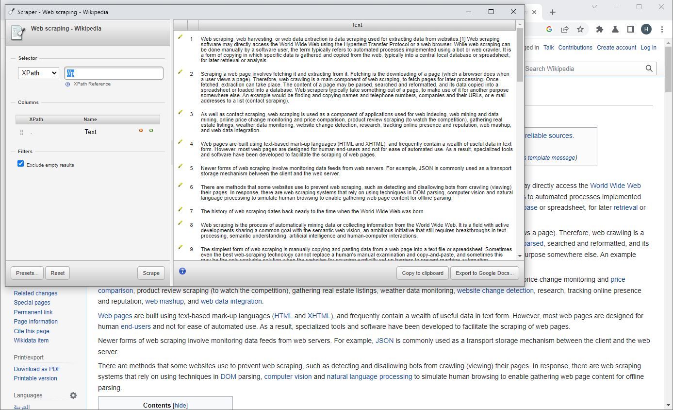
Task: Click the Text column header in results
Action: tap(357, 25)
